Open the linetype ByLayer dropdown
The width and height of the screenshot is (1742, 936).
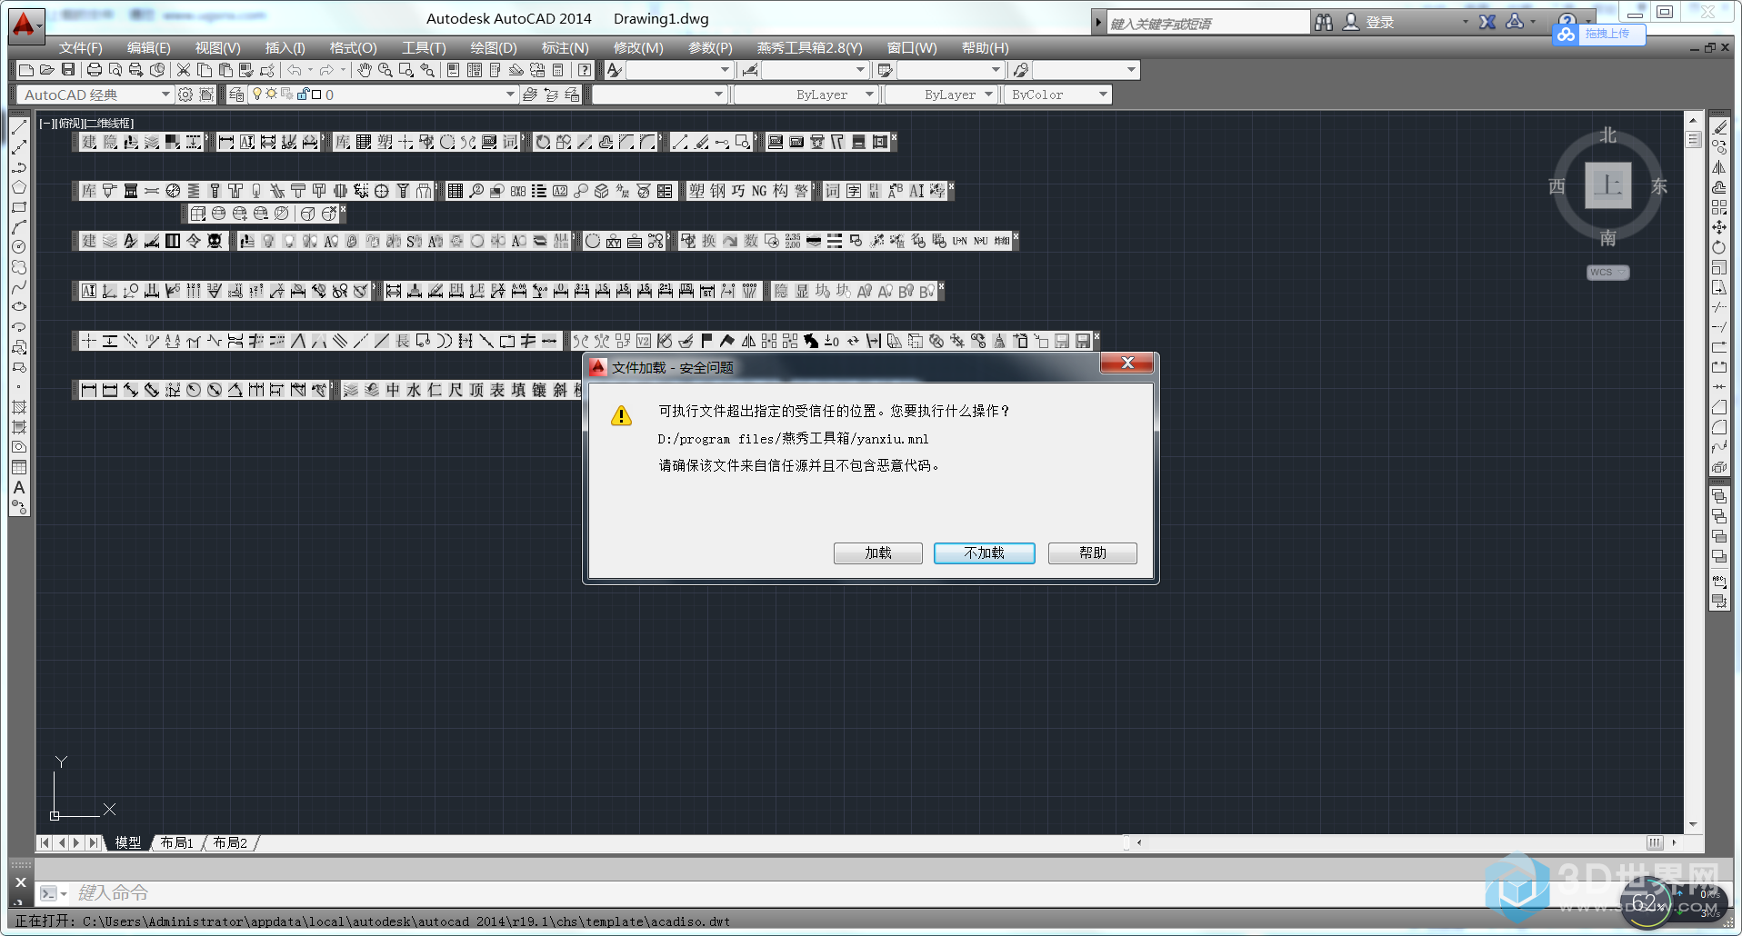[x=869, y=95]
